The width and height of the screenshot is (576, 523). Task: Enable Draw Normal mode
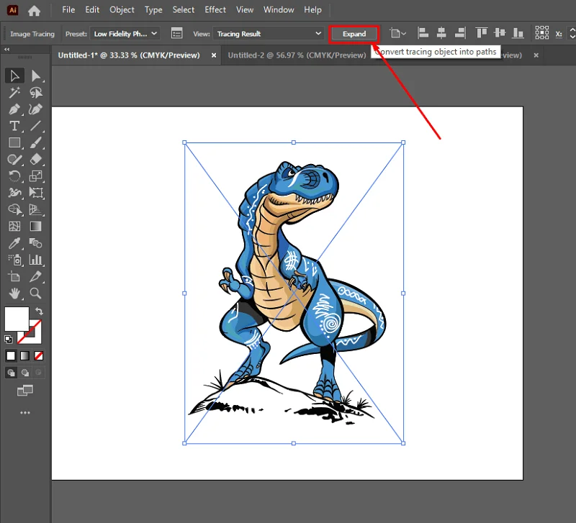(11, 373)
